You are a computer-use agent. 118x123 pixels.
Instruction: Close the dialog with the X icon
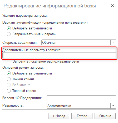(x=112, y=6)
